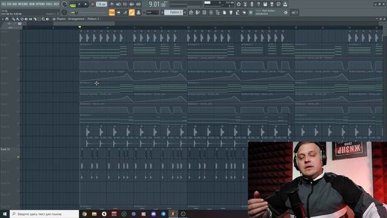
Task: Toggle playlist magnet snap icon
Action: 7,19
